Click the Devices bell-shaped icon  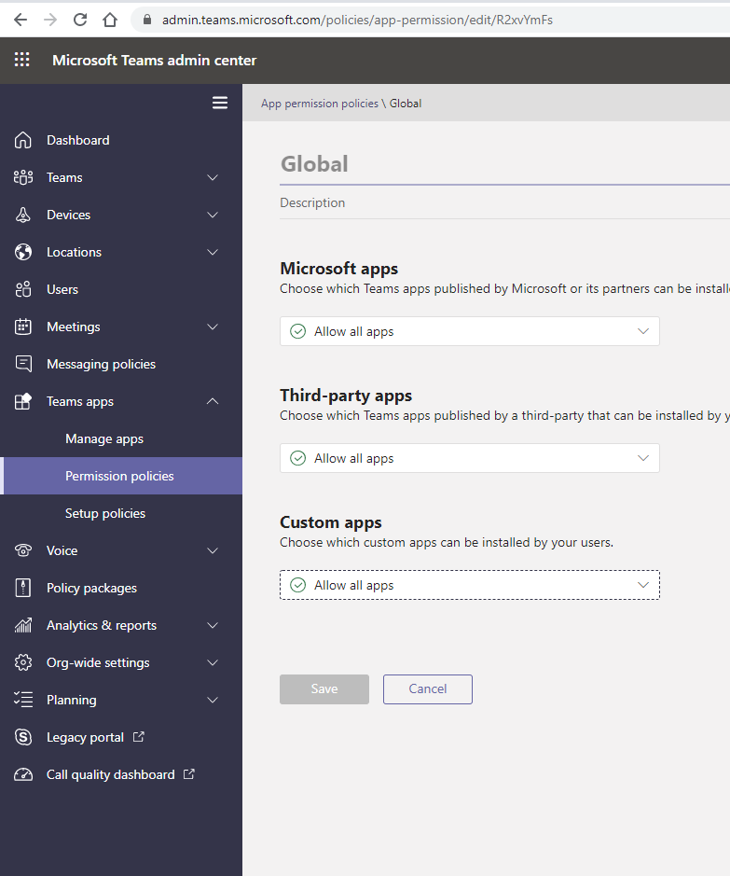23,216
